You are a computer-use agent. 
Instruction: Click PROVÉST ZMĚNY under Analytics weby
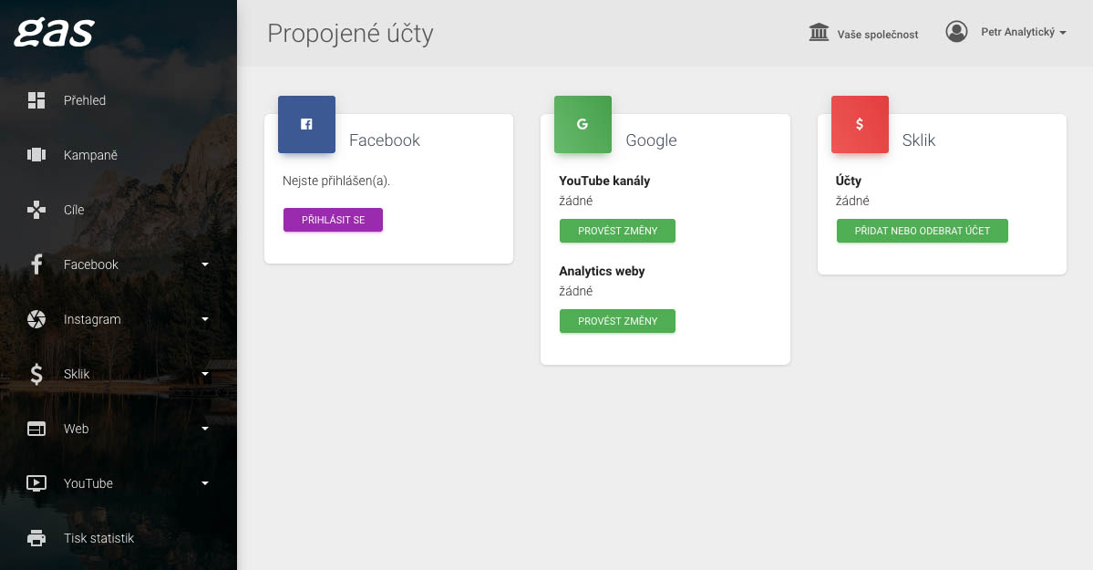click(617, 321)
